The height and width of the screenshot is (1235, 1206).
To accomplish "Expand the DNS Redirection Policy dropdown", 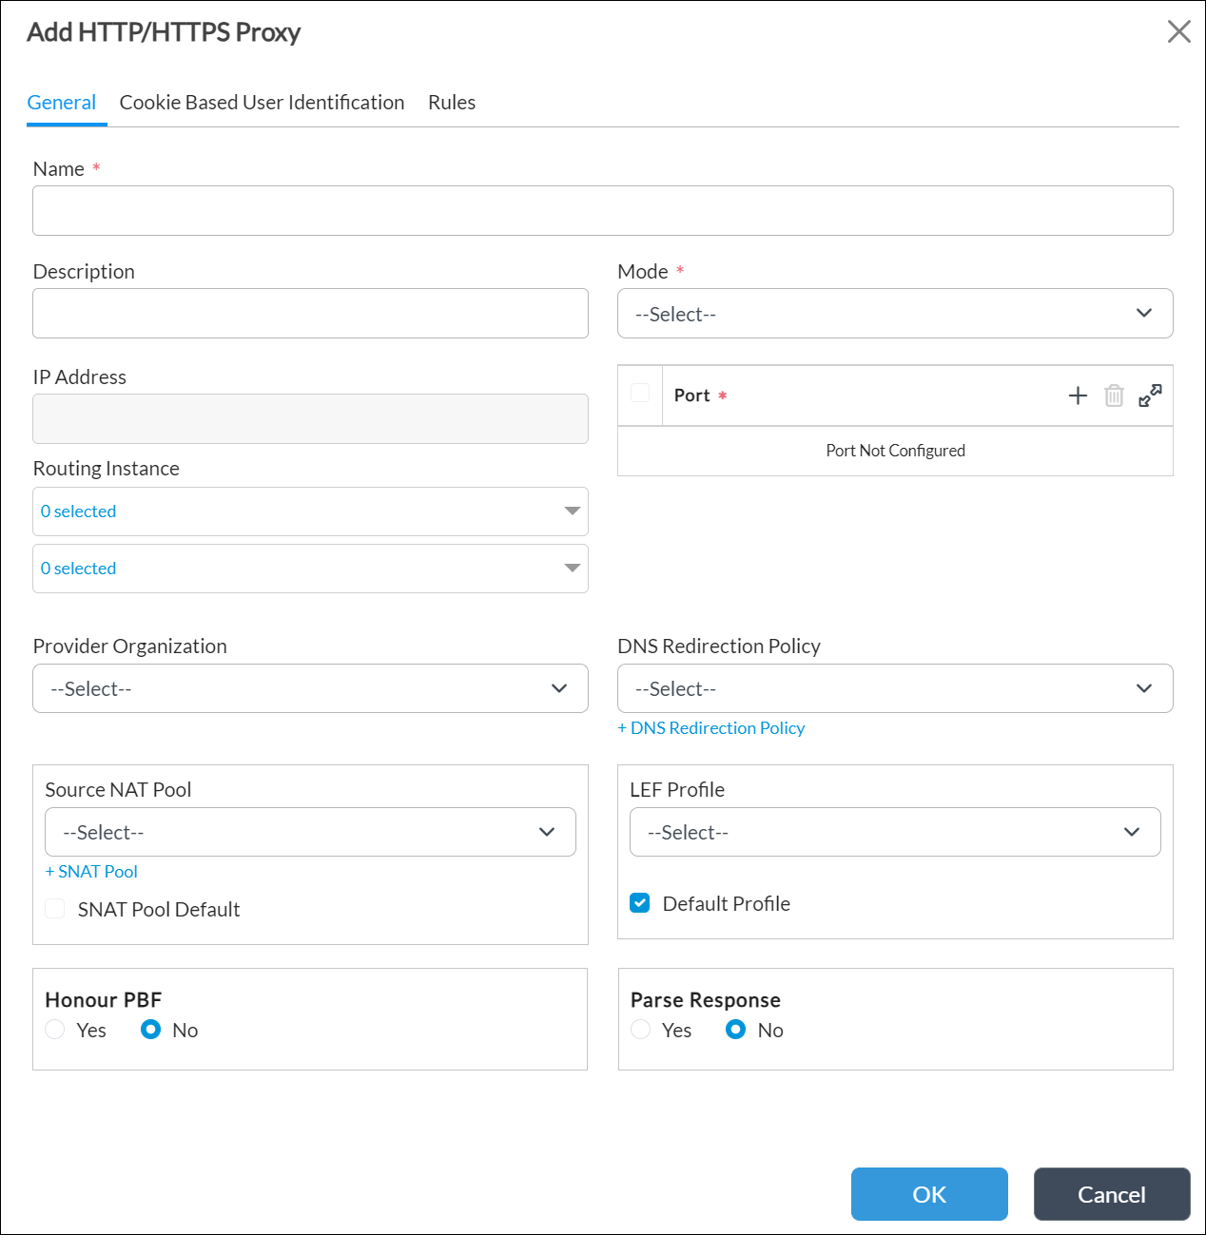I will [x=894, y=688].
